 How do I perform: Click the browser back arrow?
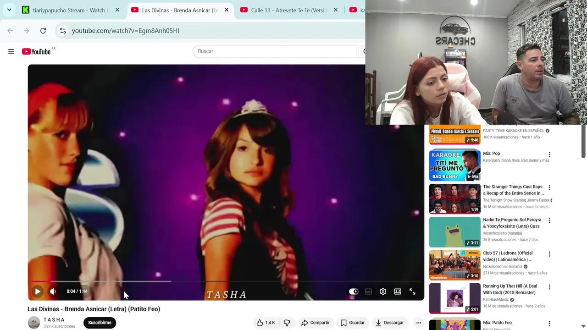pyautogui.click(x=10, y=31)
